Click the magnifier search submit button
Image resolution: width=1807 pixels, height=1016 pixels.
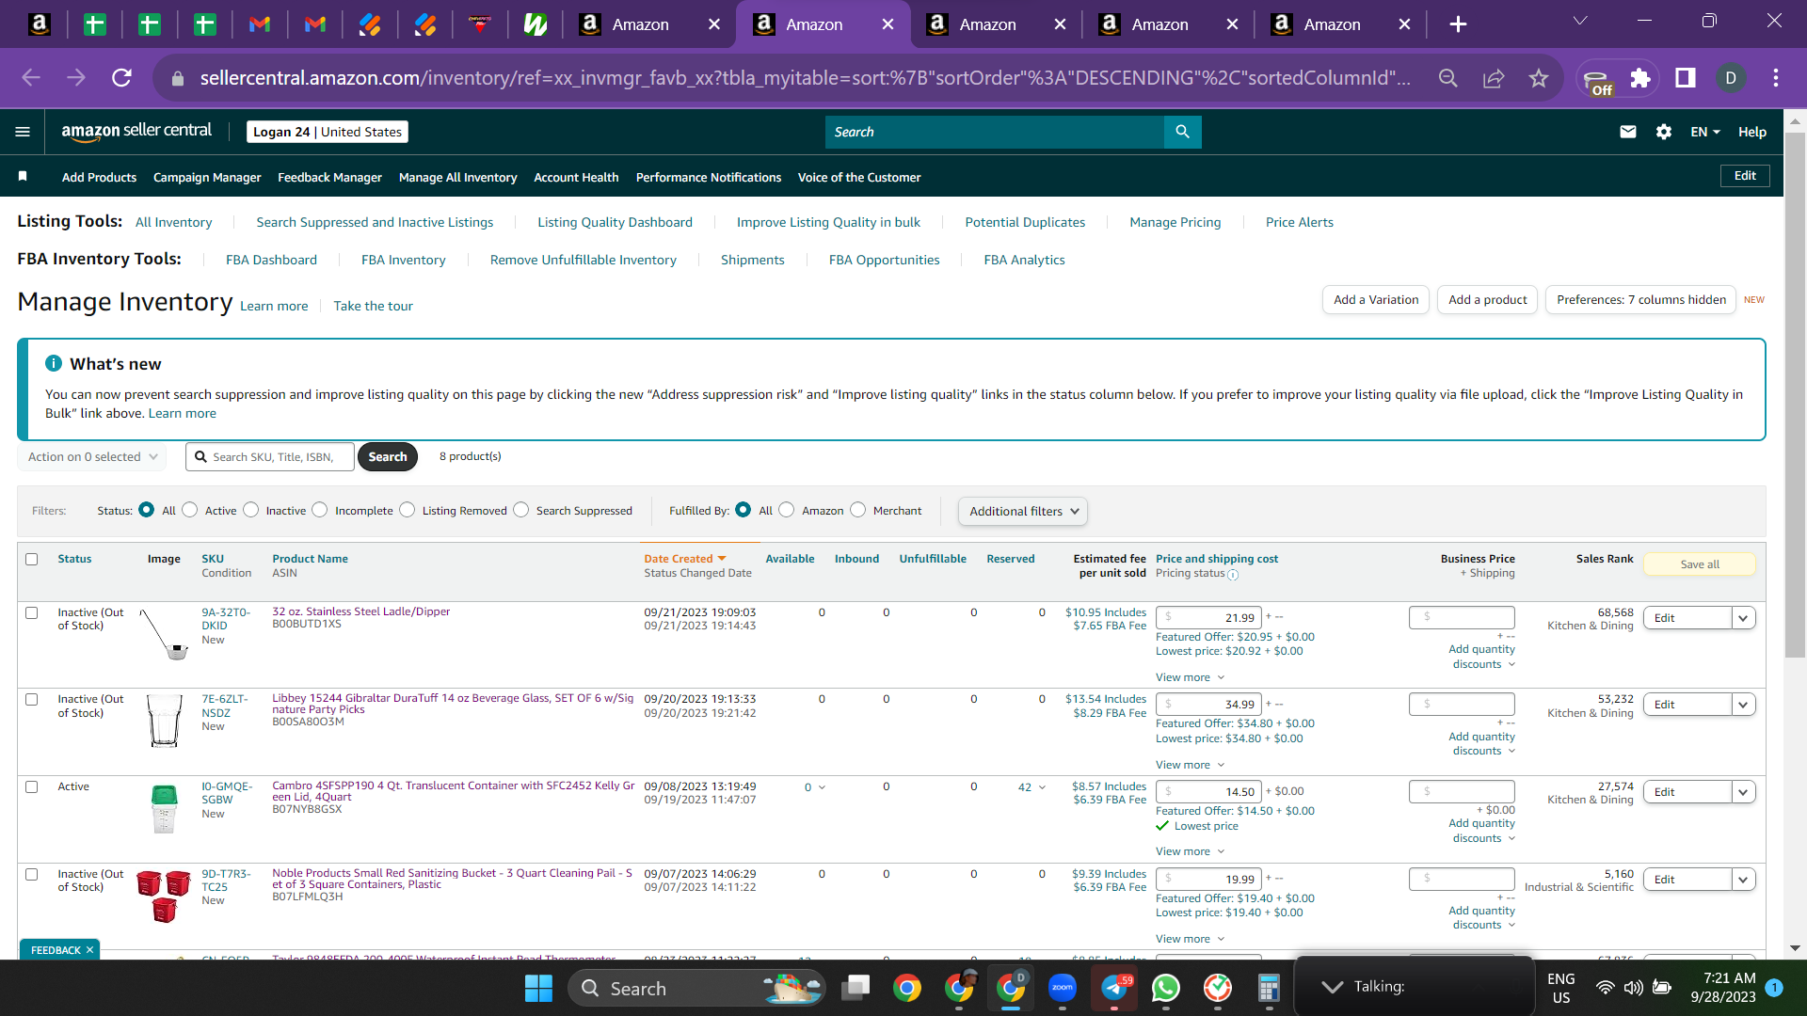[1182, 132]
